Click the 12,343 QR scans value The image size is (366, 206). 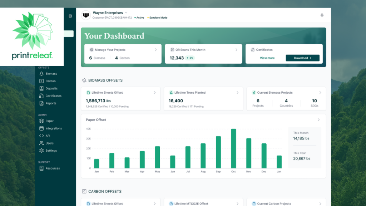(x=177, y=58)
